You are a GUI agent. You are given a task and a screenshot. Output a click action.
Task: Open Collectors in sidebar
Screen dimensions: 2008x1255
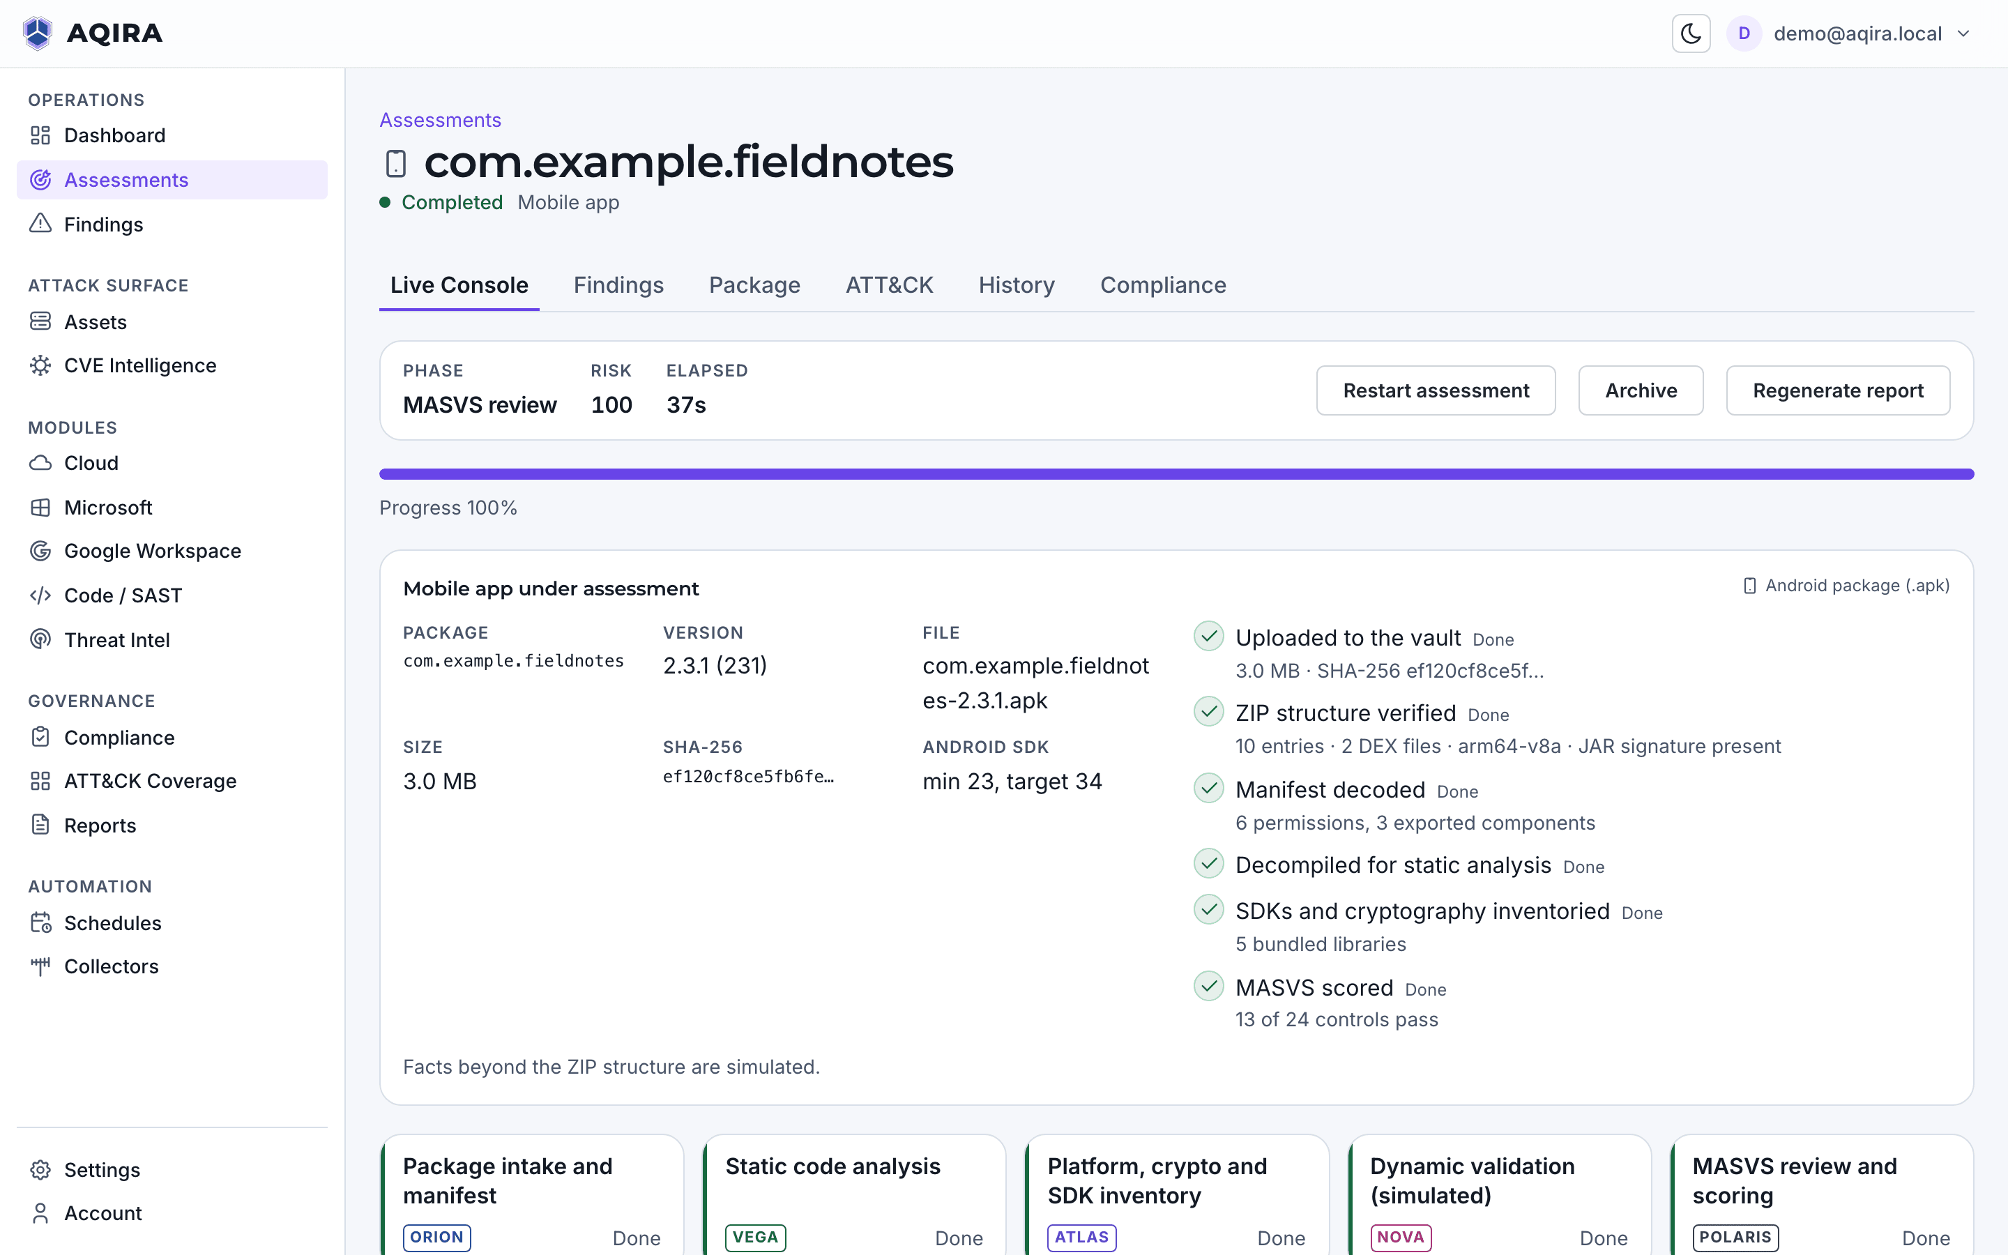(172, 966)
